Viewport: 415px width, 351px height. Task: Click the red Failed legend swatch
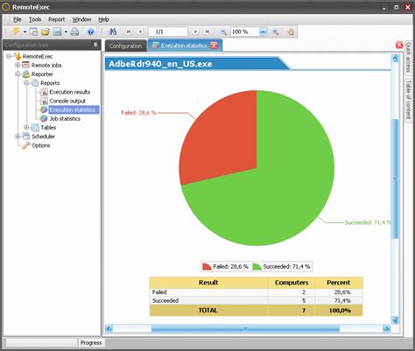[207, 266]
